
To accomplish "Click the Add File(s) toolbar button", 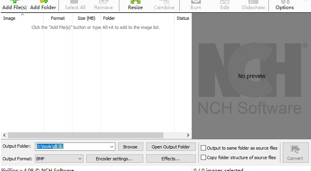I will [x=14, y=6].
